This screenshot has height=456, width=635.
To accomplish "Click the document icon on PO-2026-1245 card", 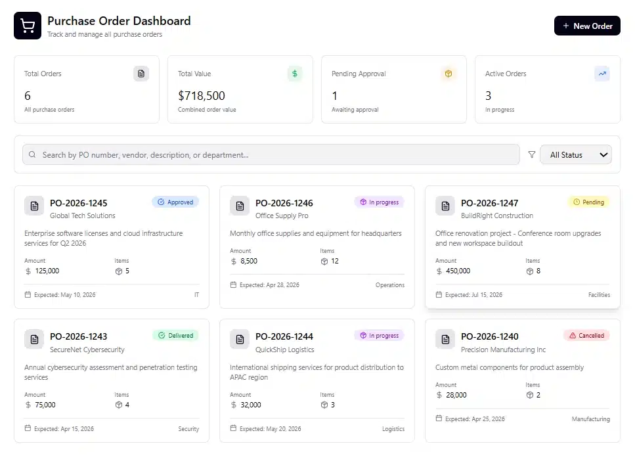I will pyautogui.click(x=34, y=206).
